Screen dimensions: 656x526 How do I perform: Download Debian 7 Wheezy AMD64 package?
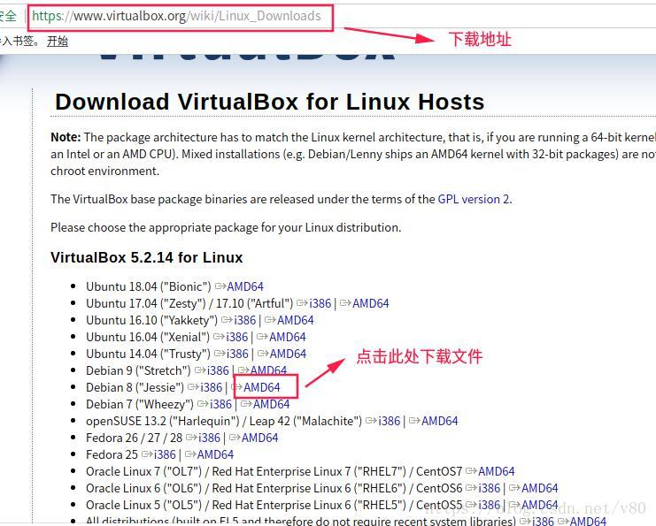tap(271, 404)
